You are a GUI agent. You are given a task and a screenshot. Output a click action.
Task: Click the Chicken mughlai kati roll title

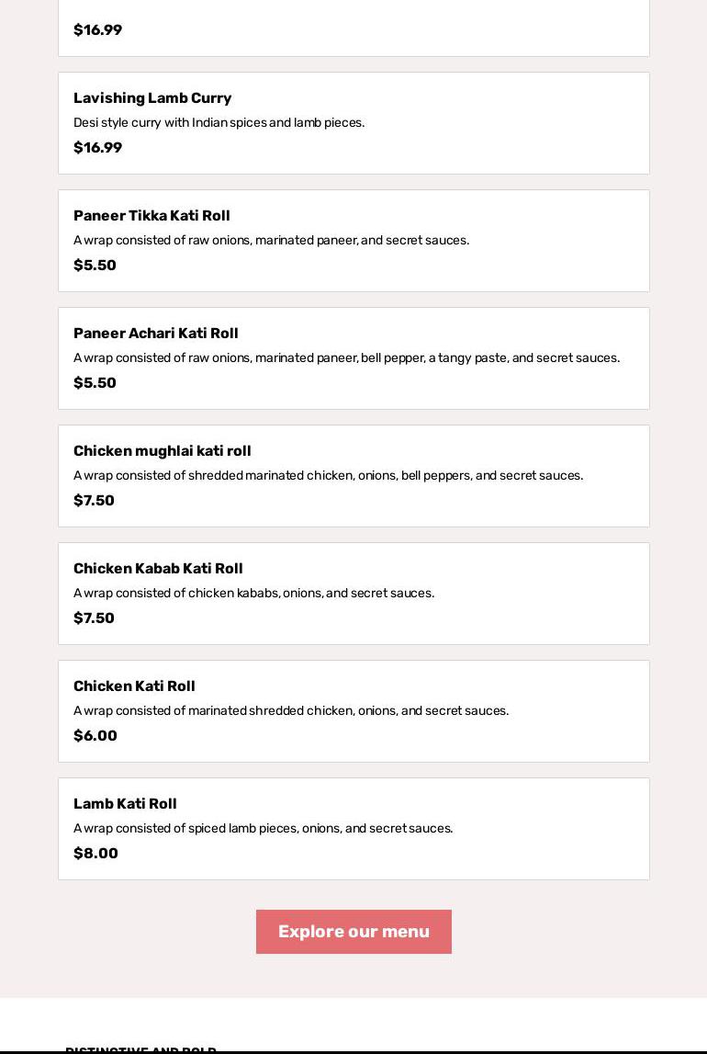163,451
